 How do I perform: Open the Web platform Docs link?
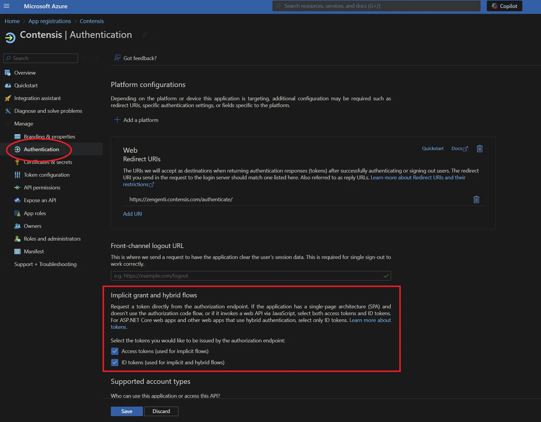tap(459, 149)
